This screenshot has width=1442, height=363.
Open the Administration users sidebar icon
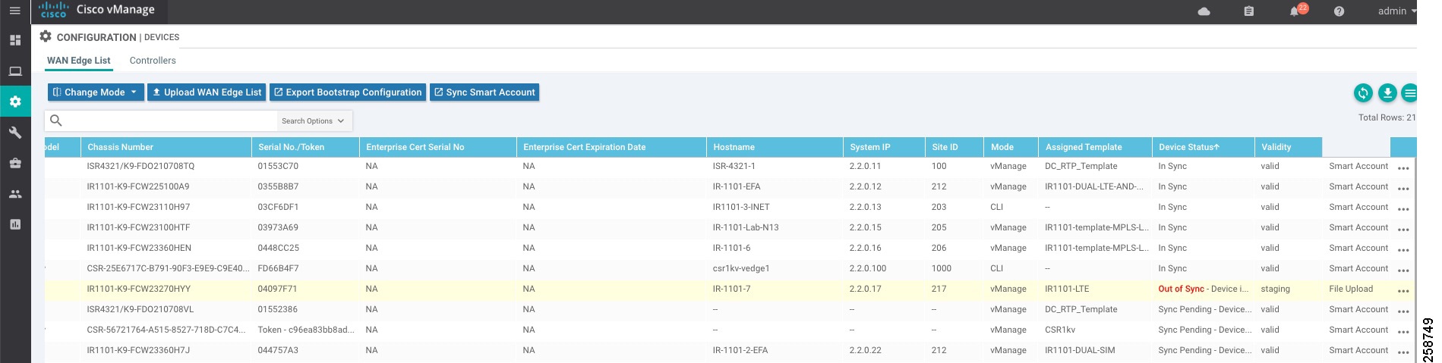15,194
